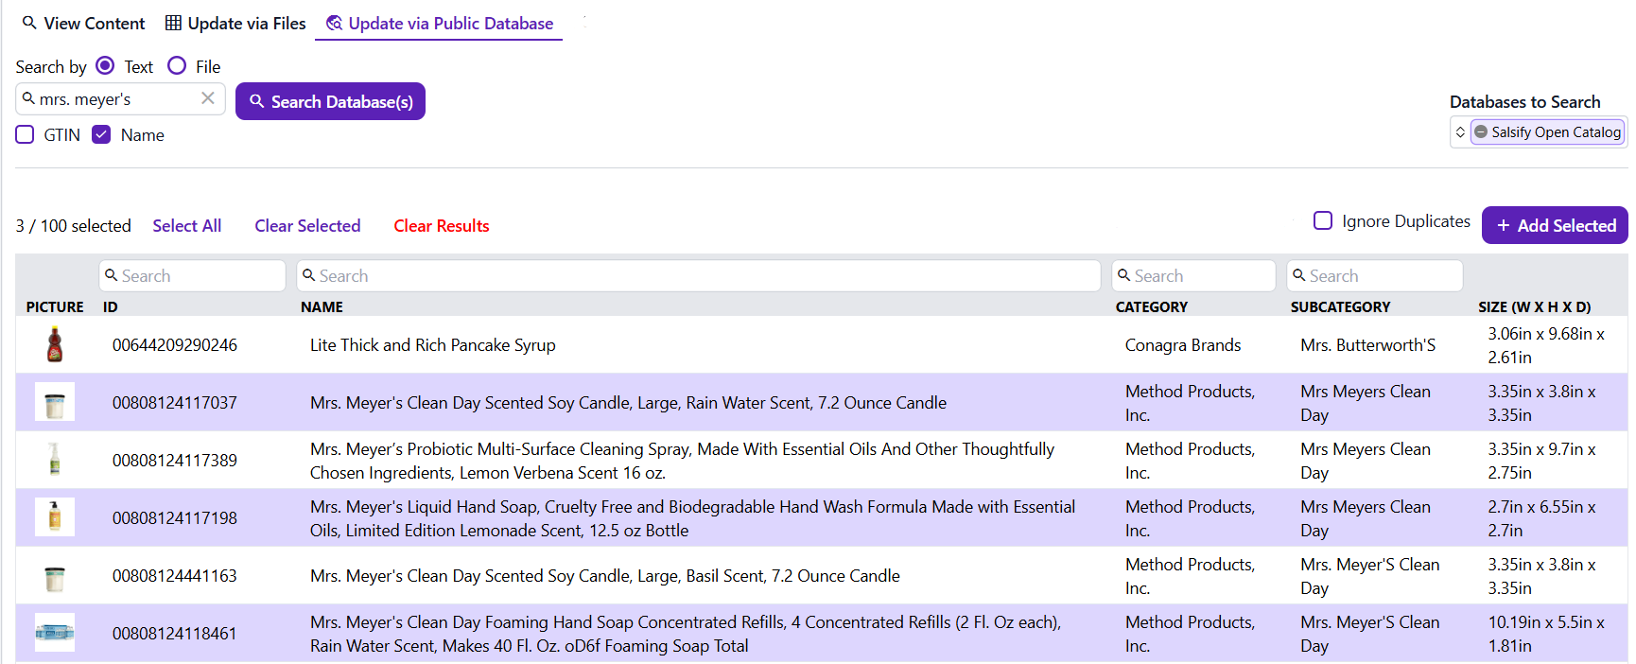The width and height of the screenshot is (1636, 664).
Task: Select the Text search radio button
Action: [x=106, y=66]
